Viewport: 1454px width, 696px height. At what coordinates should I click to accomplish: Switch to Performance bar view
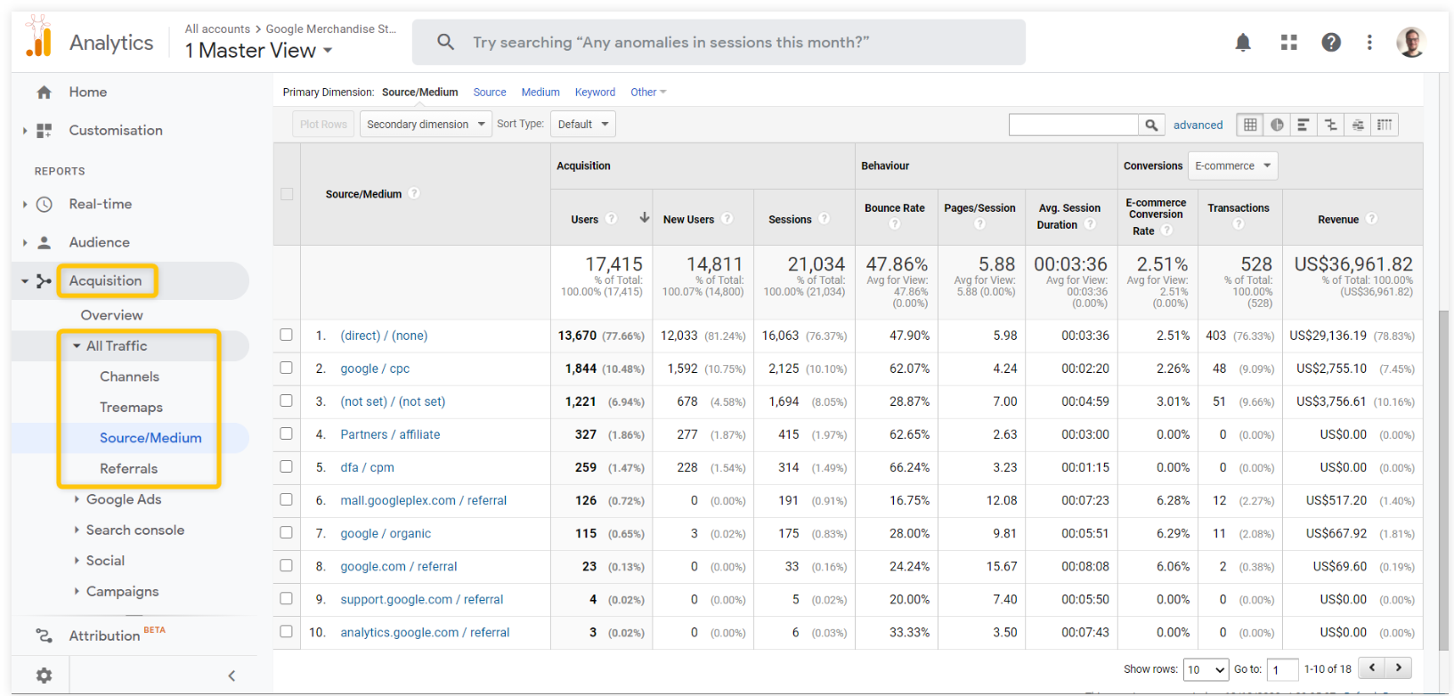[x=1304, y=125]
